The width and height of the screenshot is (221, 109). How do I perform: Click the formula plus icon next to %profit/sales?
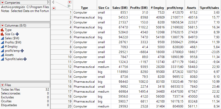[x=25, y=59]
